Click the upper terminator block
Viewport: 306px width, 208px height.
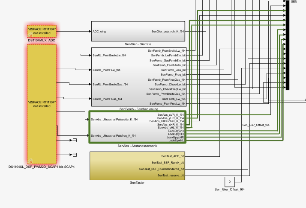pos(74,140)
